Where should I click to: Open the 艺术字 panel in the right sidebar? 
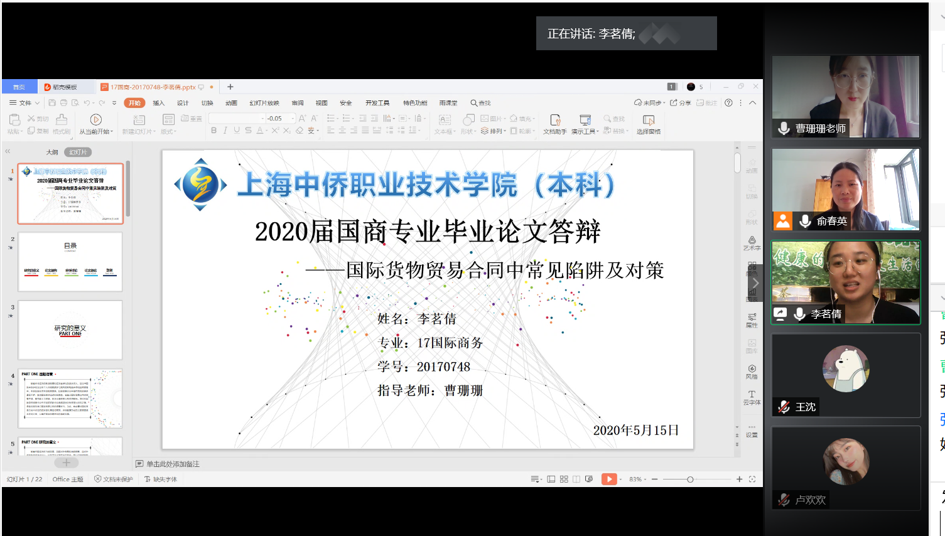[x=752, y=243]
